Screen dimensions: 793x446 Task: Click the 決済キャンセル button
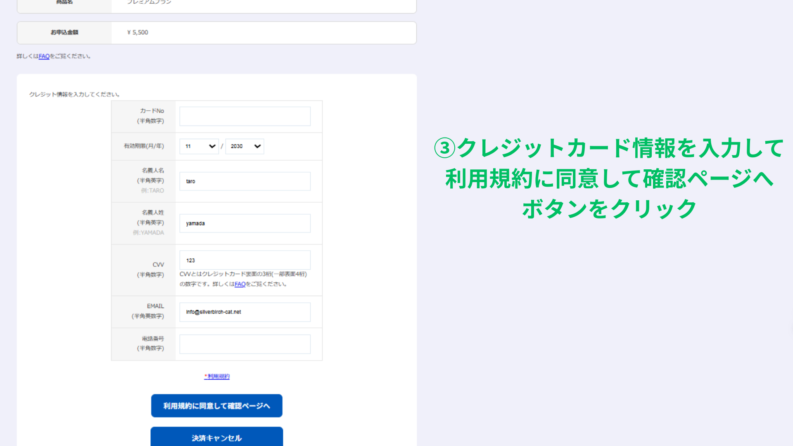click(216, 437)
